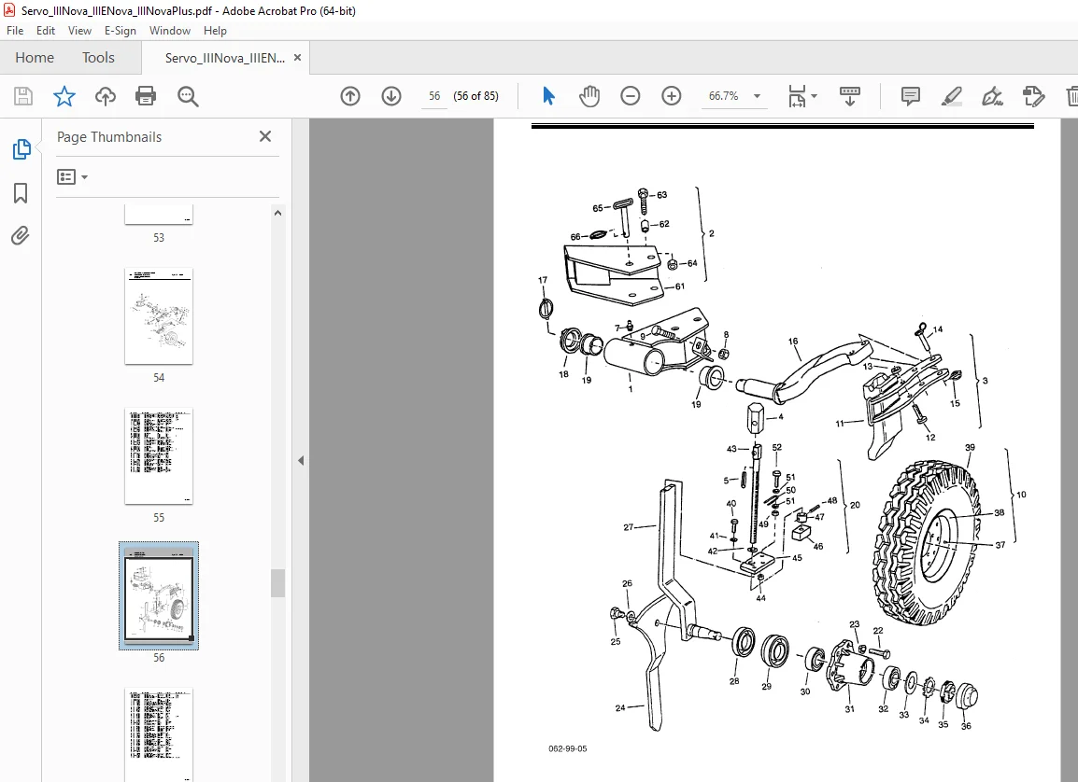Click the page number input field
Viewport: 1078px width, 782px height.
click(434, 96)
